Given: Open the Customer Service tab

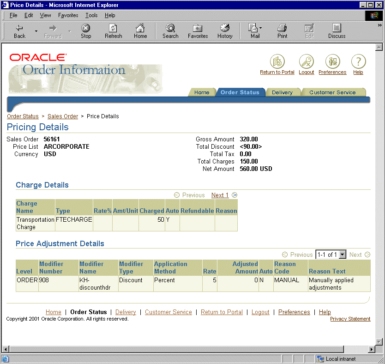Looking at the screenshot, I should point(332,92).
